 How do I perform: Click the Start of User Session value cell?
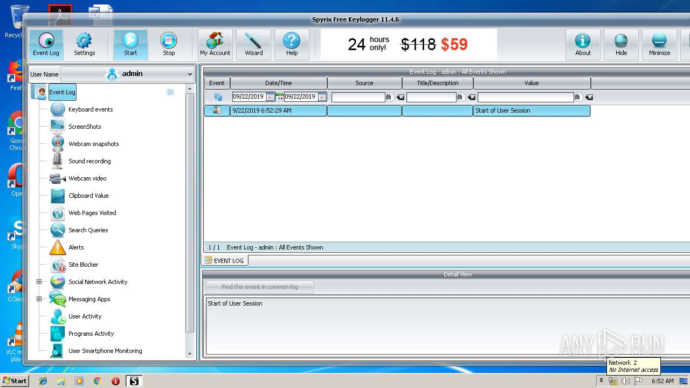coord(532,110)
